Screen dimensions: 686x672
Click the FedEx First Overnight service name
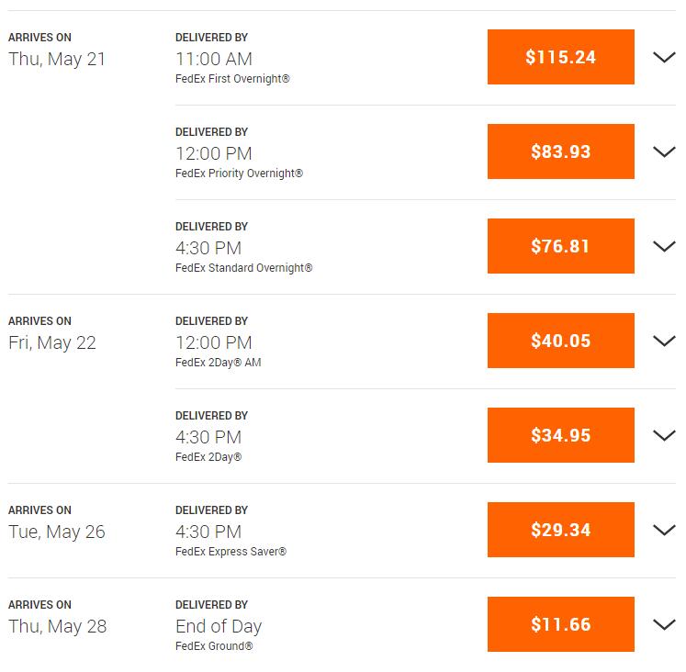pos(232,79)
